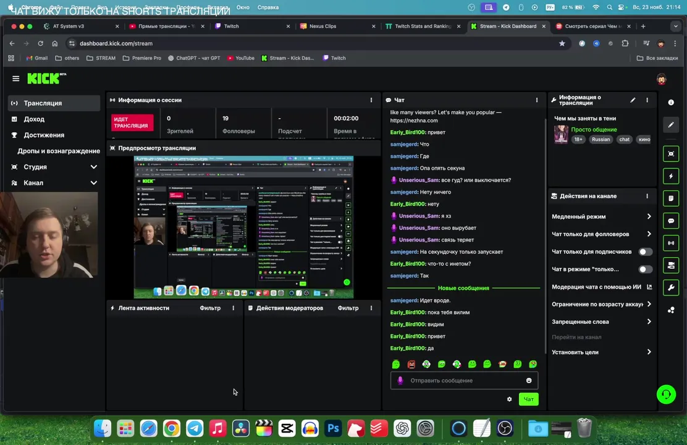Viewport: 687px width, 445px height.
Task: Click the Russian language tag
Action: (x=601, y=140)
